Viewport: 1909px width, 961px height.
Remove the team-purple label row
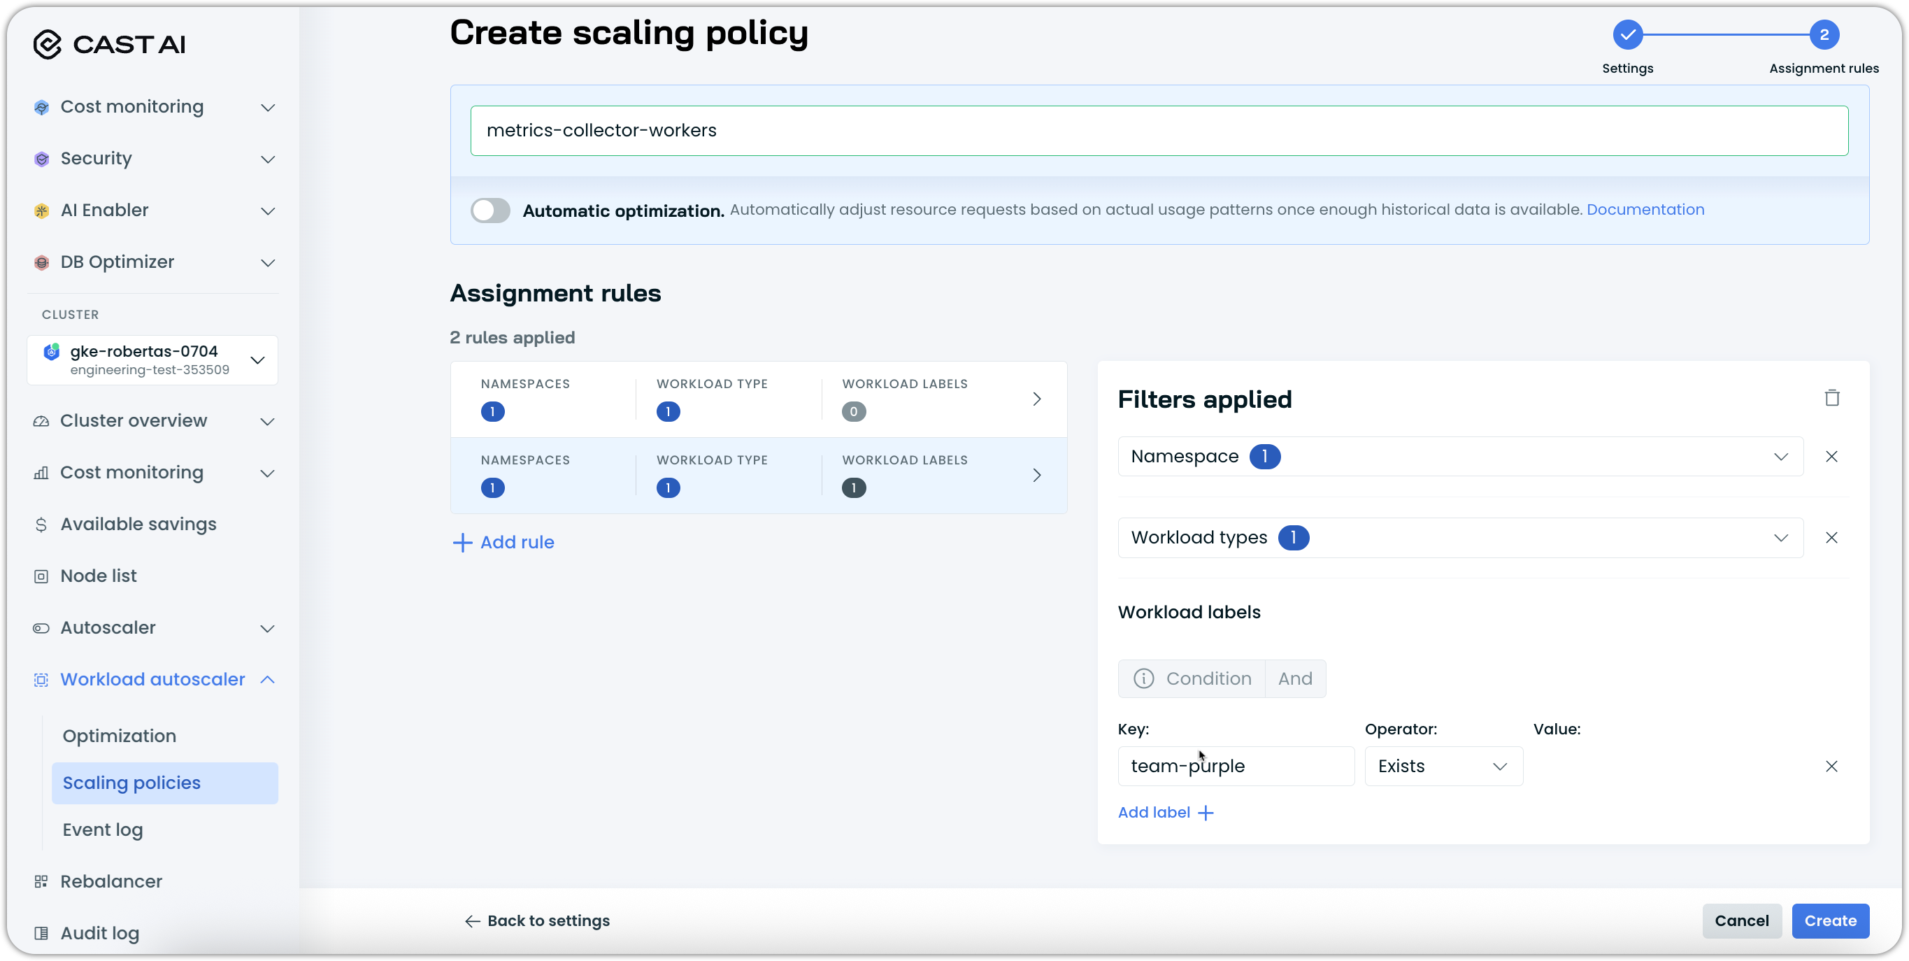[1831, 766]
